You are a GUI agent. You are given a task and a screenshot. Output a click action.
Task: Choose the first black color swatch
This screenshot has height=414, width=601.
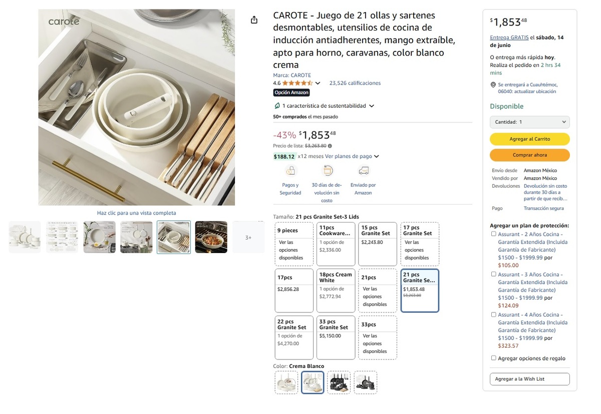click(339, 382)
